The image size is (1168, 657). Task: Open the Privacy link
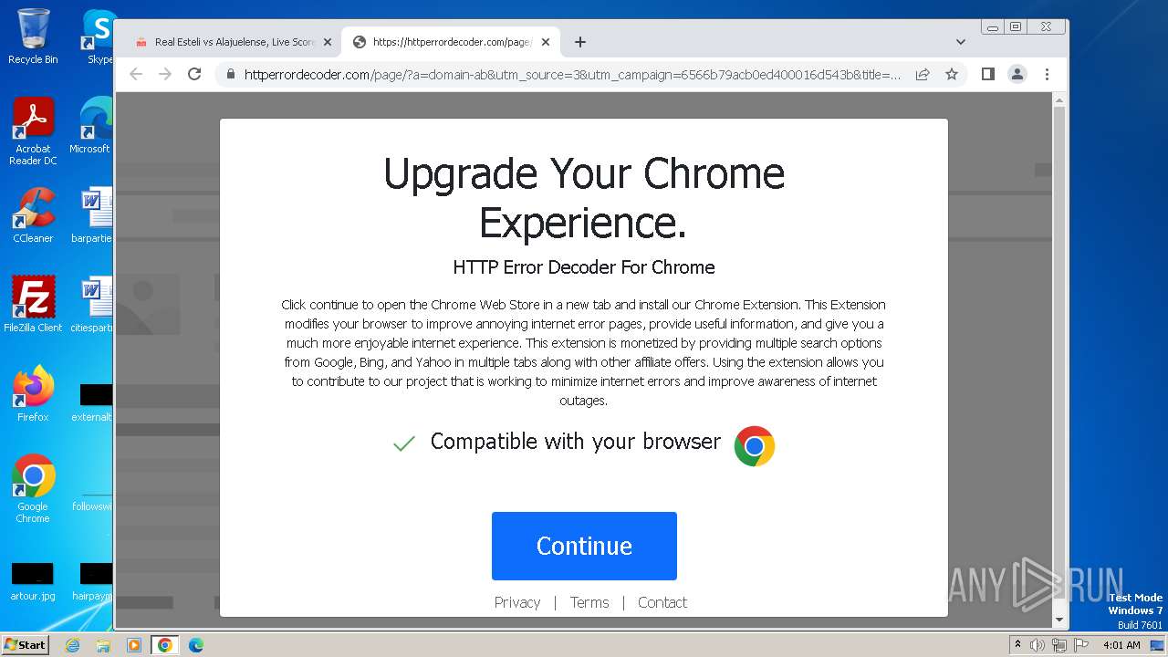(517, 602)
